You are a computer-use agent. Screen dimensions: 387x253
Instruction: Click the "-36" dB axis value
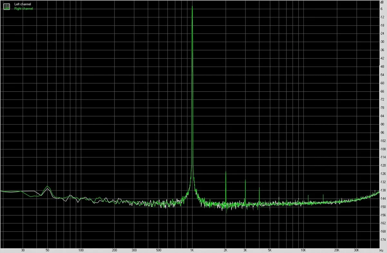pos(383,50)
